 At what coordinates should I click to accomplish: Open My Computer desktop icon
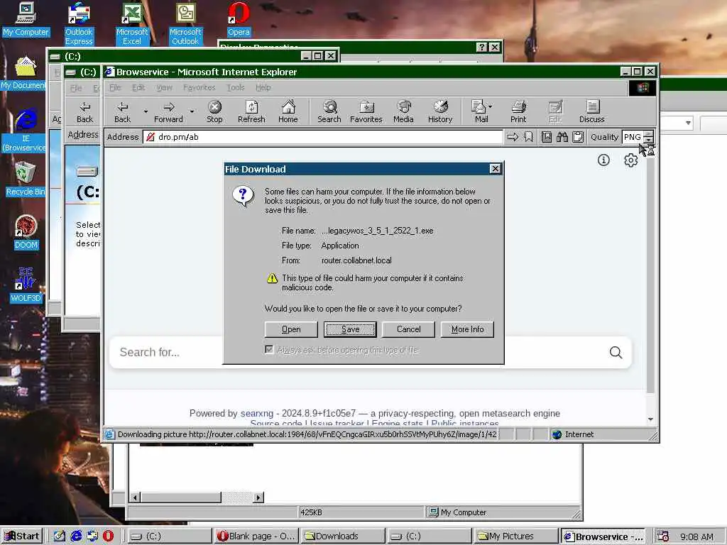[26, 19]
